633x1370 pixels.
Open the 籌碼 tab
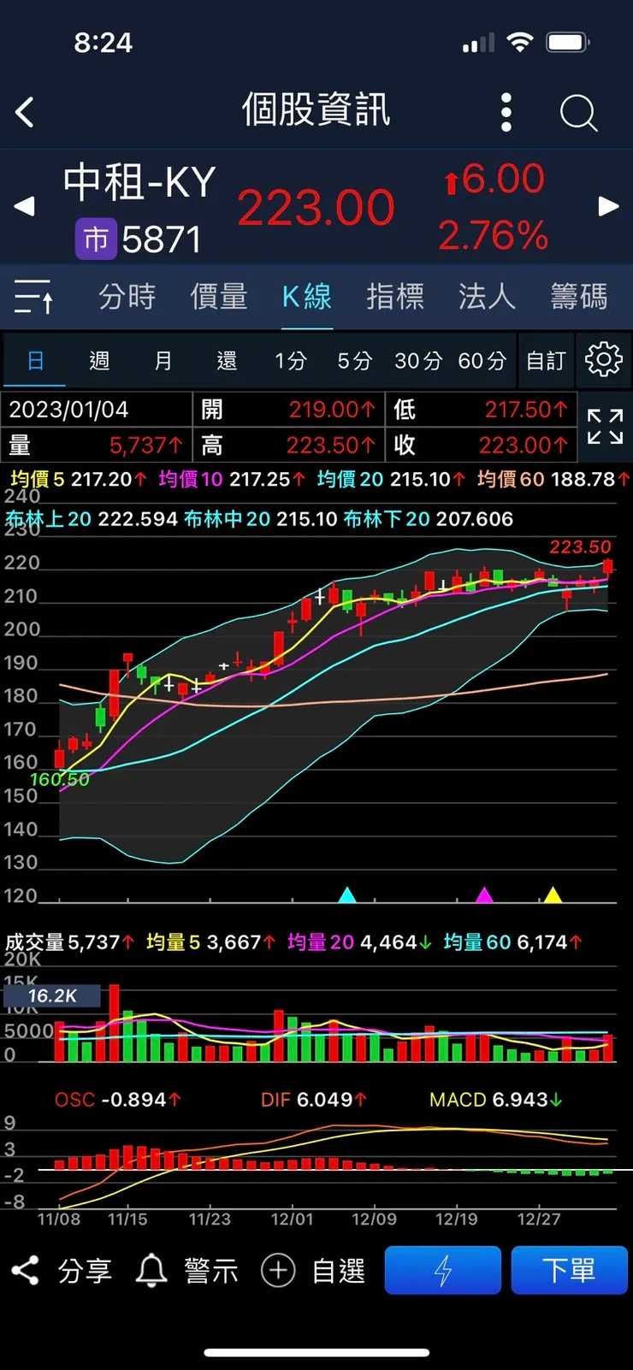[x=579, y=297]
